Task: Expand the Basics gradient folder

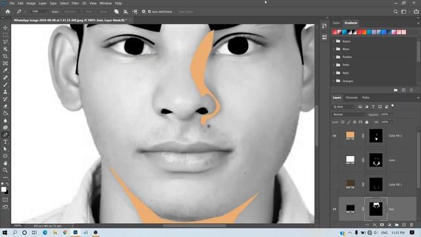Action: point(334,41)
